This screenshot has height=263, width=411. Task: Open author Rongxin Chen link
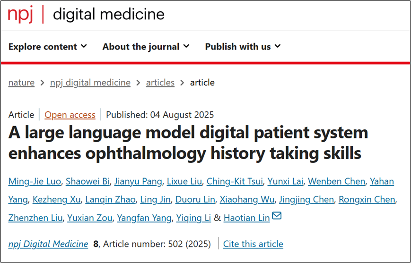click(367, 200)
